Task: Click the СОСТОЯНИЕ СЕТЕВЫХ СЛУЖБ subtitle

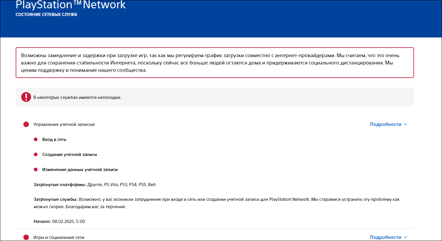Action: (46, 14)
